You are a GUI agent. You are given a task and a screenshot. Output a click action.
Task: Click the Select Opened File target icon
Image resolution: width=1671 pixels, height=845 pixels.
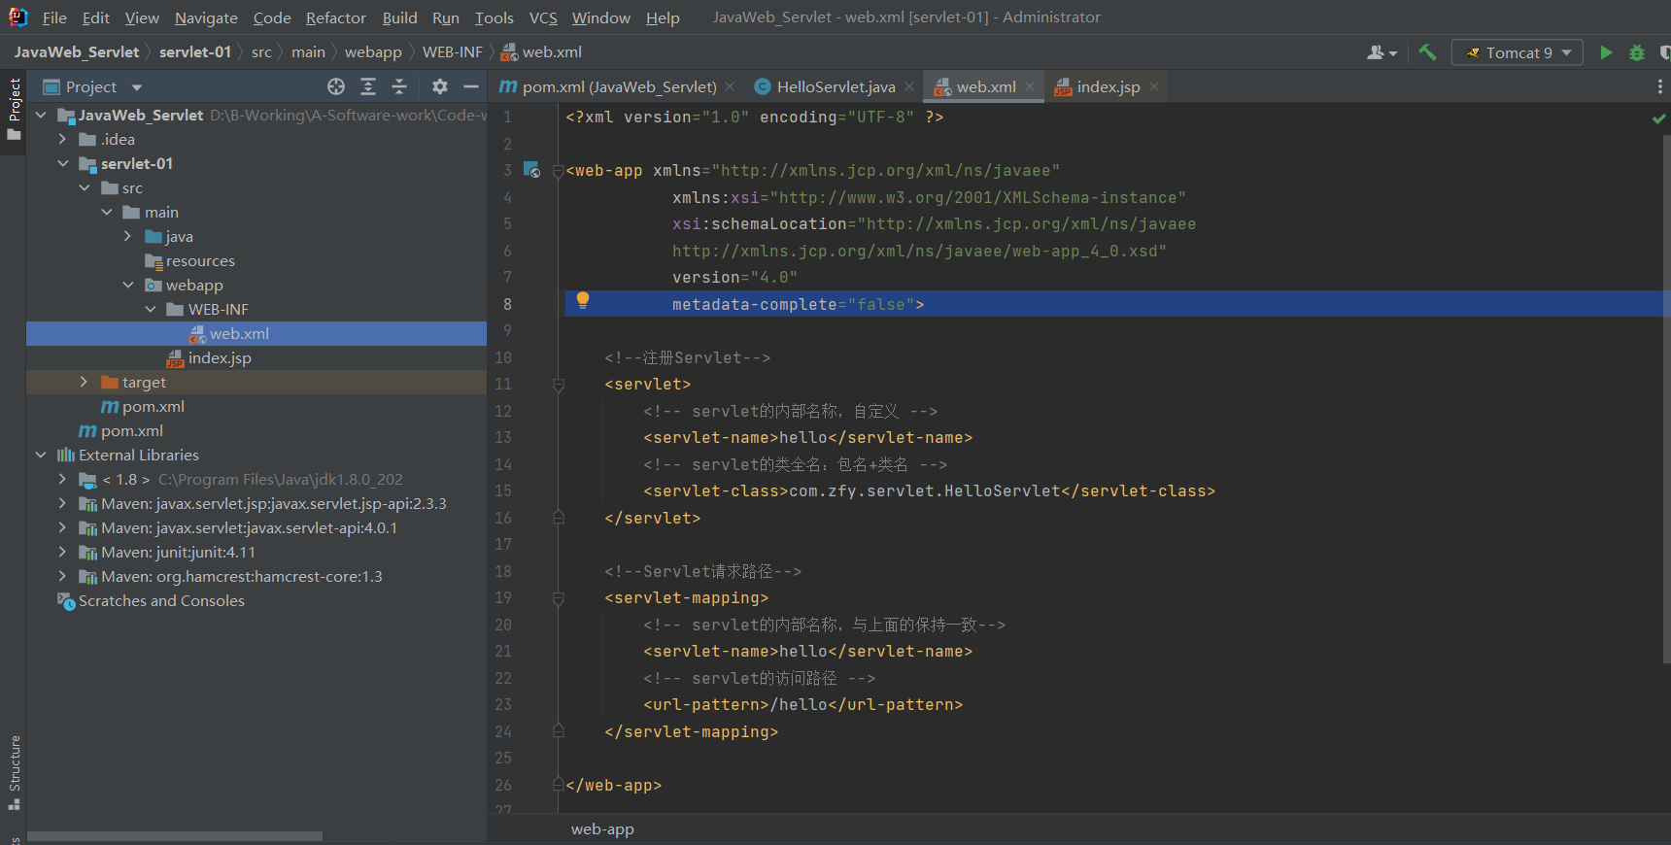pyautogui.click(x=336, y=86)
